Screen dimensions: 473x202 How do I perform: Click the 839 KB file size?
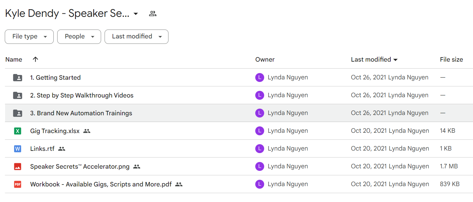point(449,184)
